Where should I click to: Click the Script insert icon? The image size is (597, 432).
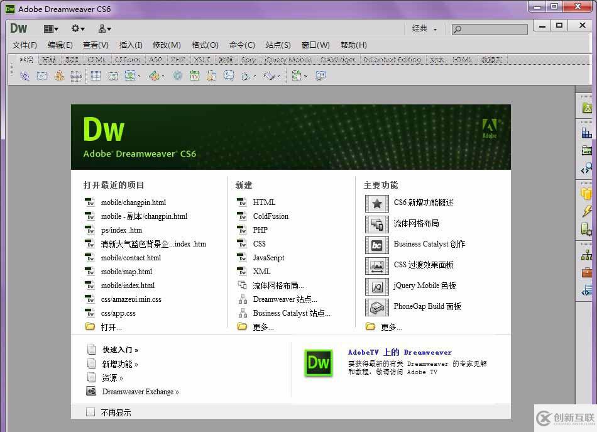tap(270, 76)
